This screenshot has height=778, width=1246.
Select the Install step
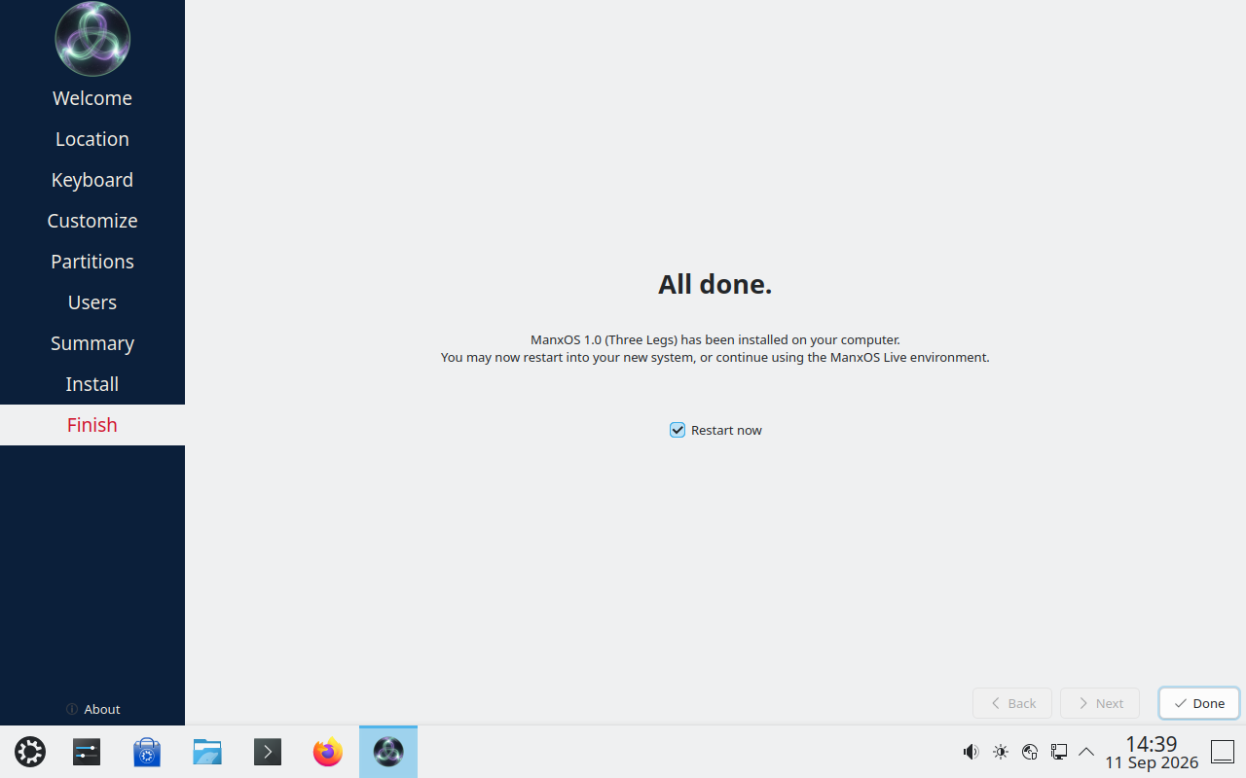tap(92, 384)
